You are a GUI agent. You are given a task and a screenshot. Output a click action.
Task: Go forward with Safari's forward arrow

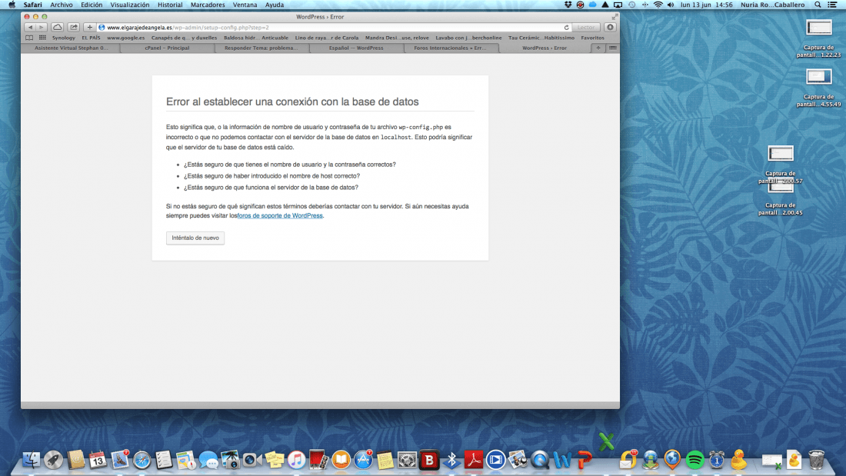(41, 27)
